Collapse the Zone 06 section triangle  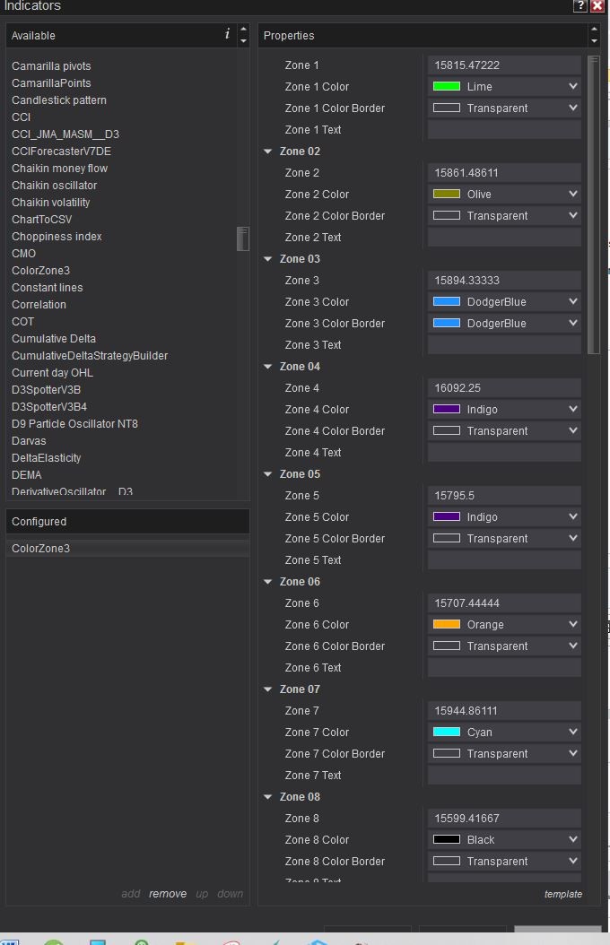[x=268, y=582]
